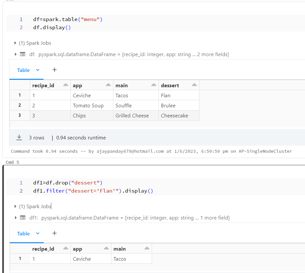Open Table tab dropdown chevron in df1 results
The height and width of the screenshot is (273, 305).
click(x=37, y=233)
